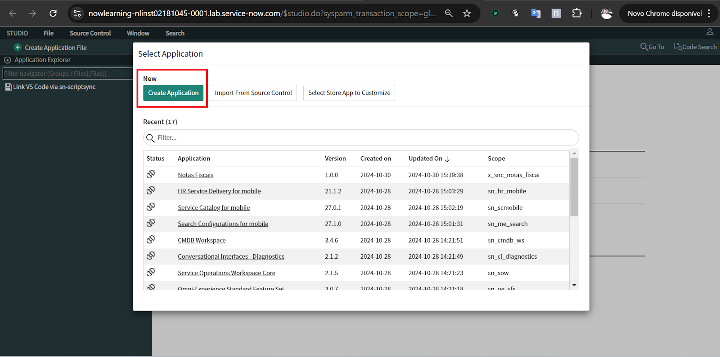Click the sn_hr_mobile scope cell
Image resolution: width=720 pixels, height=357 pixels.
[507, 191]
